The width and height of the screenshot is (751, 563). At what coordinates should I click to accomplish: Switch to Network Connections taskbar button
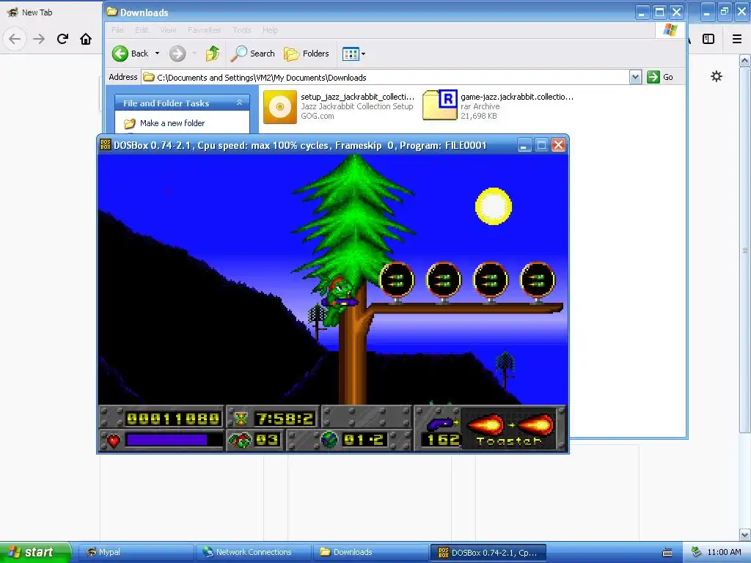tap(253, 552)
